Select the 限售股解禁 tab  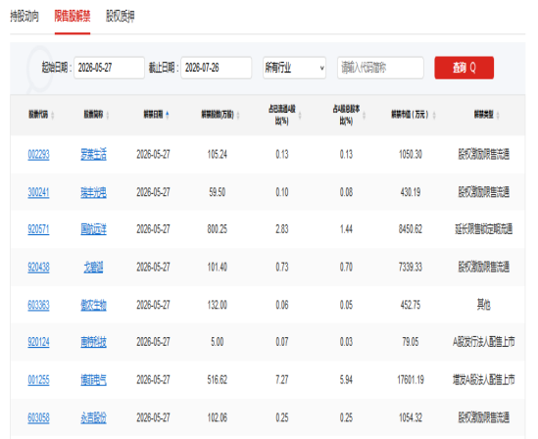pos(73,16)
